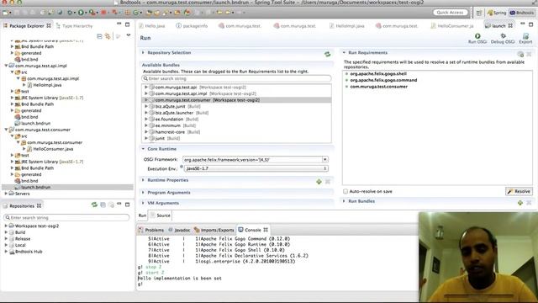Expand VM Arguments section
Viewport: 538px width, 303px height.
point(143,203)
